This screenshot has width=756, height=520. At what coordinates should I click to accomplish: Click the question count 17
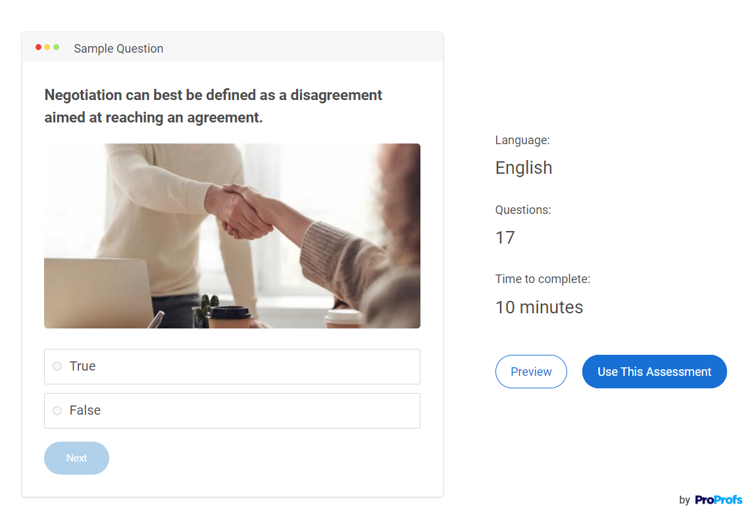[x=505, y=238]
